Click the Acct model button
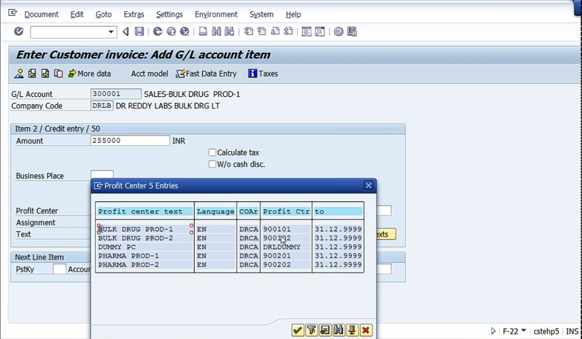582x339 pixels. pyautogui.click(x=149, y=73)
